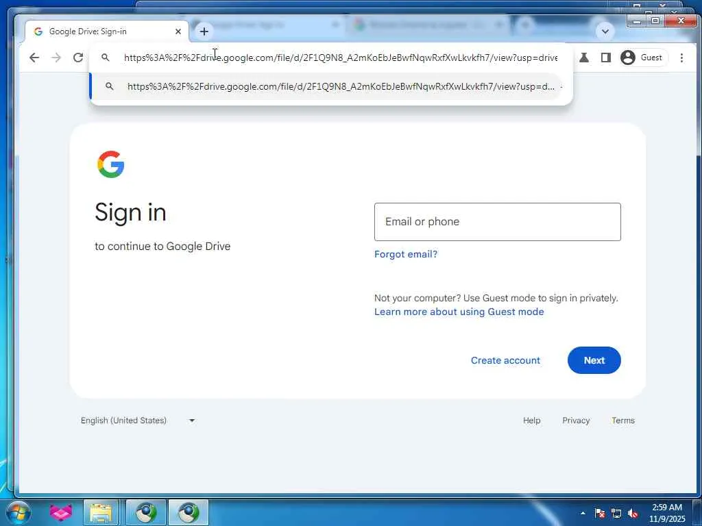Screen dimensions: 702x526
Task: Go back using the browser back arrow
Action: tap(34, 58)
